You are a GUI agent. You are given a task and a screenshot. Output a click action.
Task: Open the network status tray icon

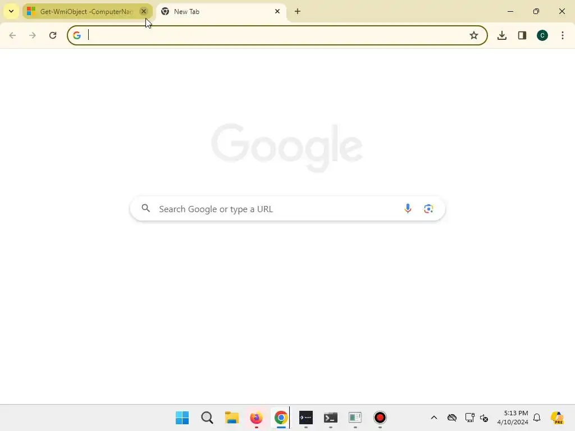click(x=469, y=418)
